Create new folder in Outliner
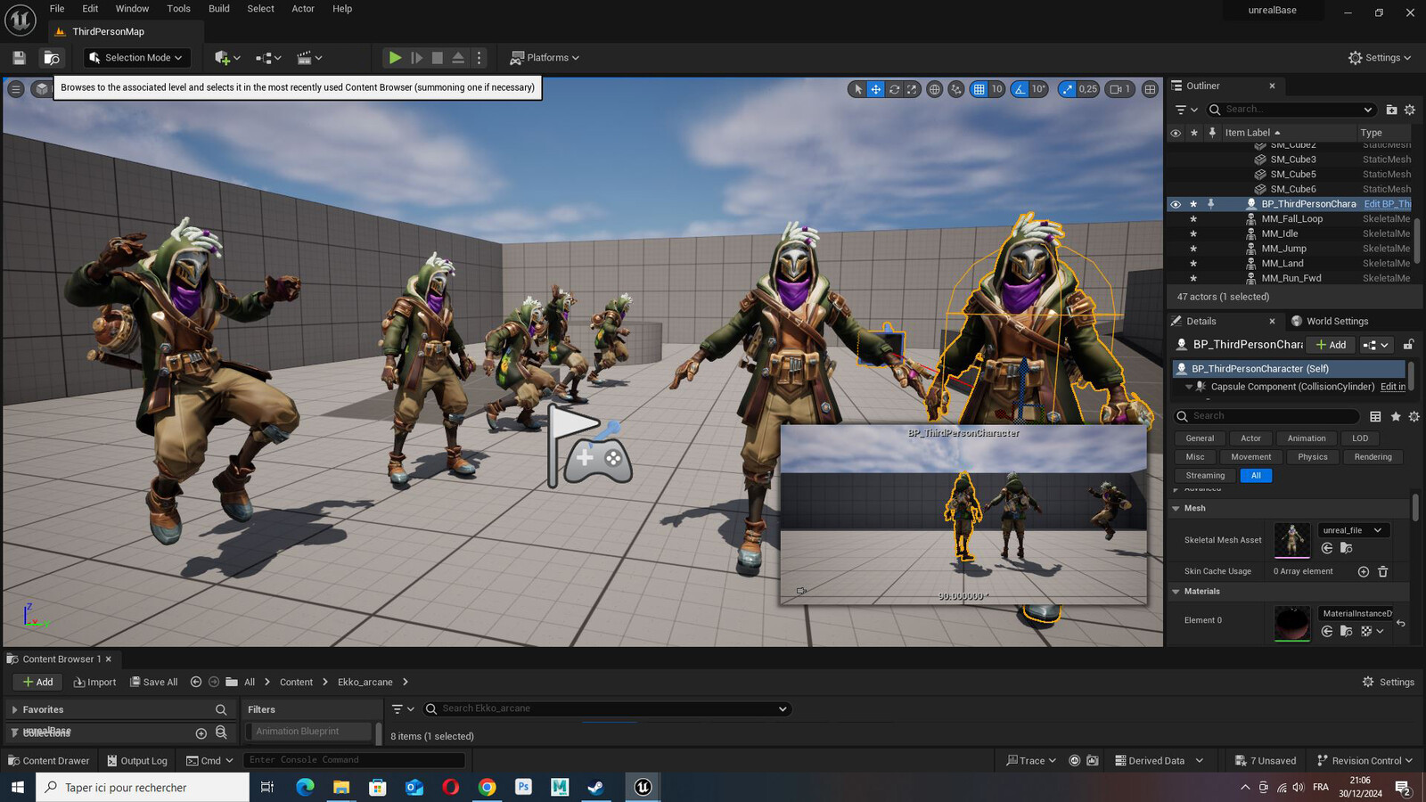 point(1391,110)
